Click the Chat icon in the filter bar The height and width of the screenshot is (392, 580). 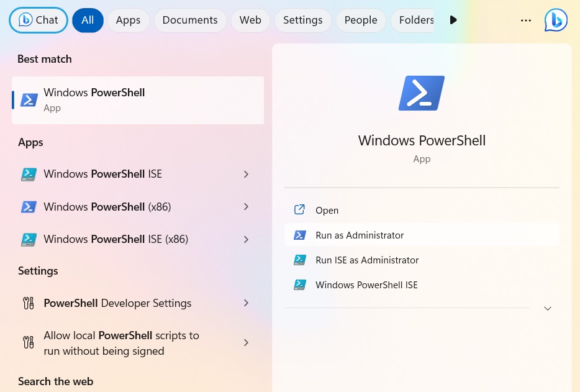(x=25, y=19)
